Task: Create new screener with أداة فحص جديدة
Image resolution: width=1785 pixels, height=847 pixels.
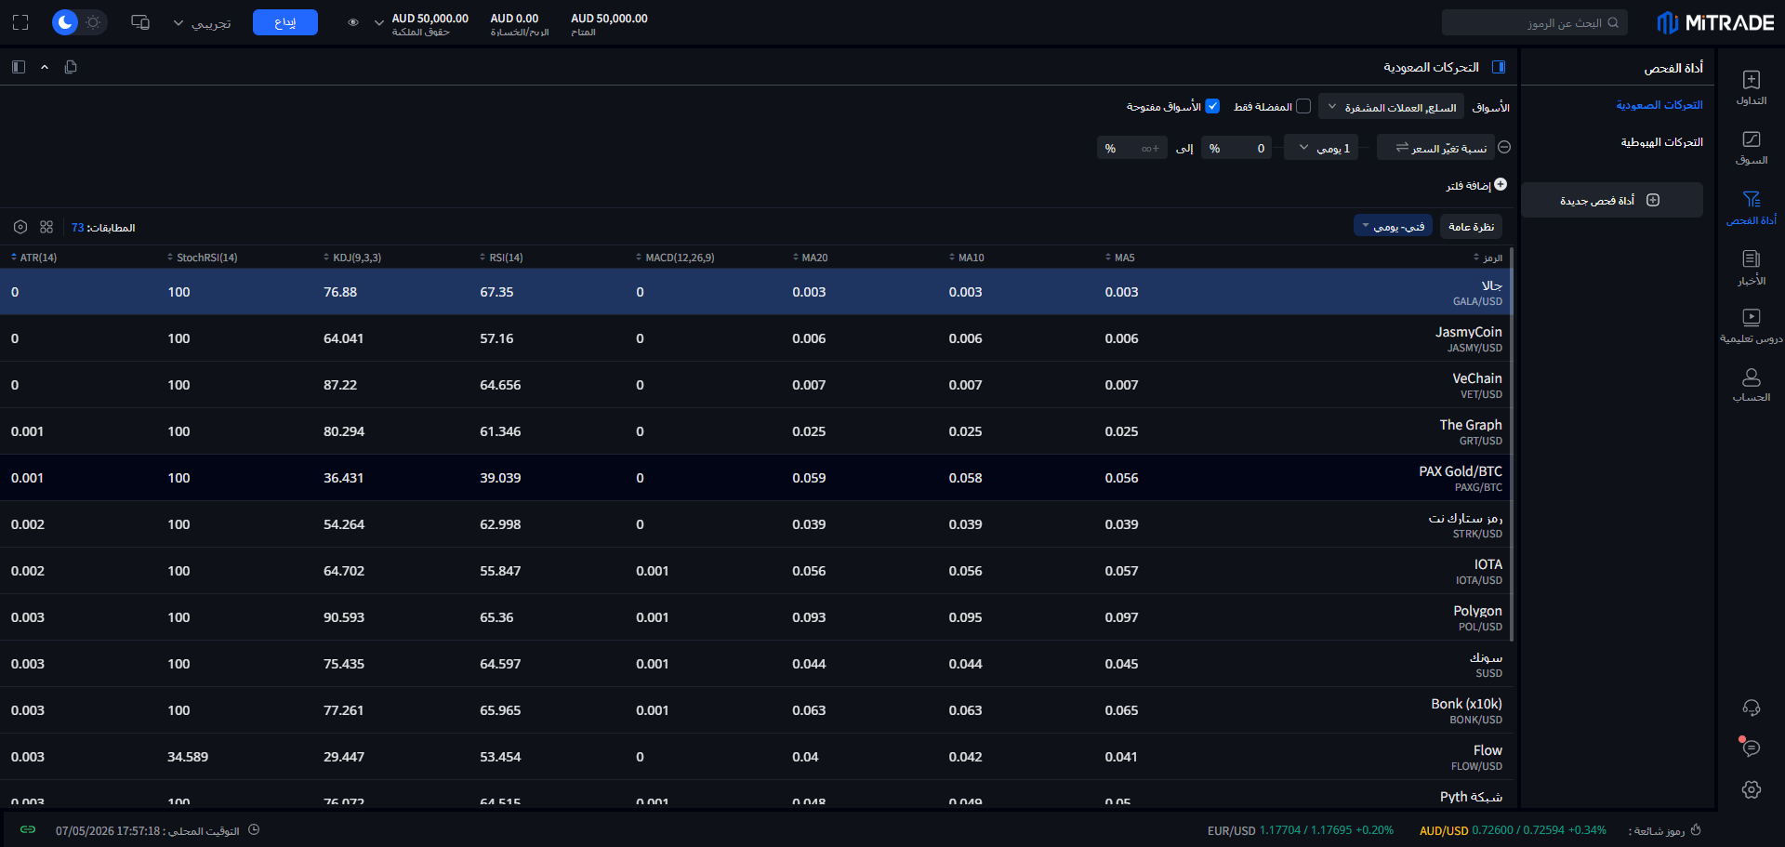Action: [x=1612, y=200]
